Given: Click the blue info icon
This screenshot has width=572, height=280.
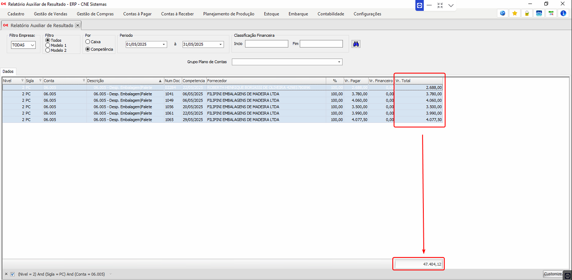Looking at the screenshot, I should pyautogui.click(x=563, y=13).
